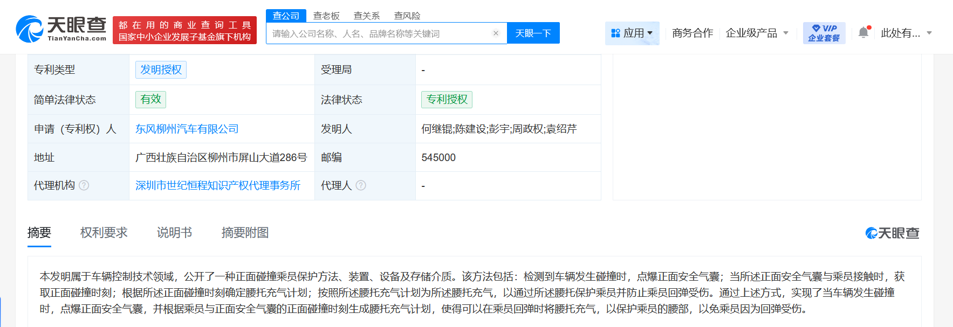Click the 简单法律状态 label cell
This screenshot has height=327, width=953.
(79, 100)
